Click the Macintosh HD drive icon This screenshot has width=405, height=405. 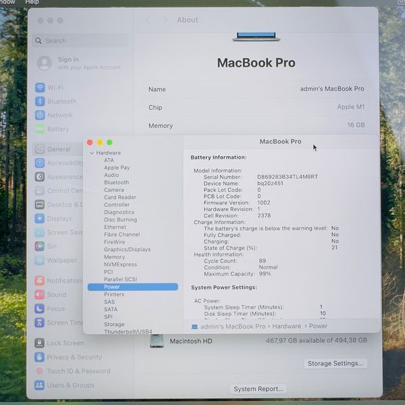157,341
